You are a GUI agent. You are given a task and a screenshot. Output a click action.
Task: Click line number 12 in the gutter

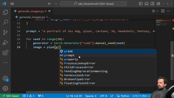point(18,23)
